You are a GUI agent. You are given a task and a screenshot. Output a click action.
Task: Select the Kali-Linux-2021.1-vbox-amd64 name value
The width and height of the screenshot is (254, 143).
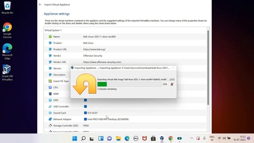click(99, 37)
